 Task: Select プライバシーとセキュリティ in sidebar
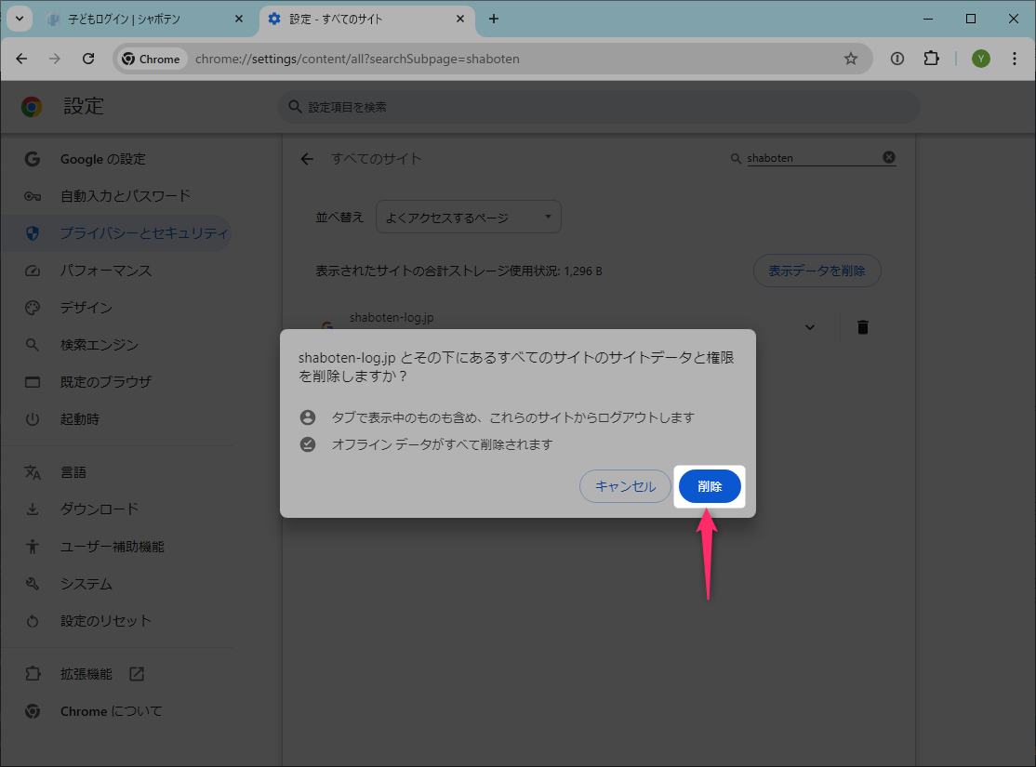coord(116,233)
